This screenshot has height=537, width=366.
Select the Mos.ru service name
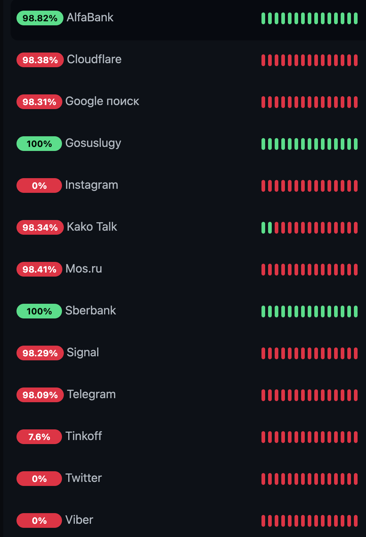pyautogui.click(x=84, y=268)
